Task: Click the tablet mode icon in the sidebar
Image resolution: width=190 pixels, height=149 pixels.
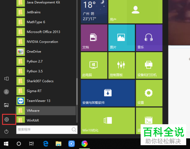Action: tap(6, 79)
